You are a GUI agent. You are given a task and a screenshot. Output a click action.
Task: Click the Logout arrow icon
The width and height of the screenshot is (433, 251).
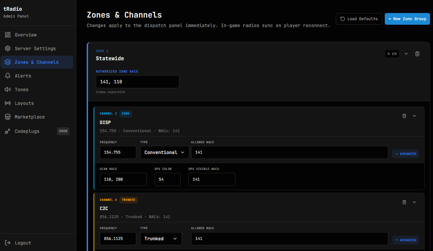tap(8, 243)
